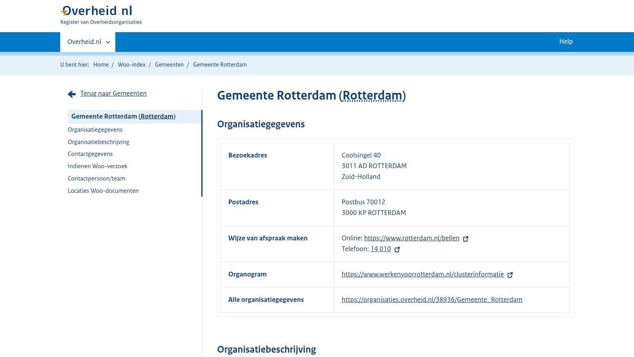Click the Coolsingel 40 address text
The image size is (634, 357).
[361, 155]
